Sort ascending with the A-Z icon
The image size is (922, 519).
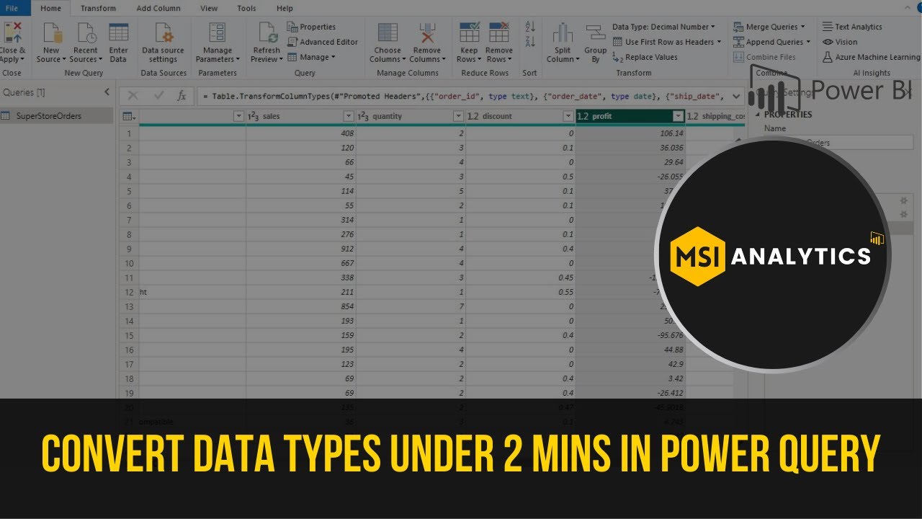[x=530, y=27]
